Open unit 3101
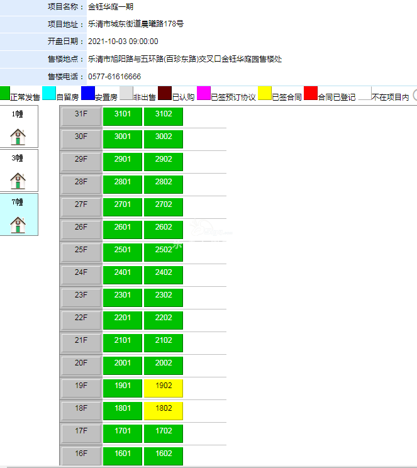The width and height of the screenshot is (417, 468). click(123, 116)
